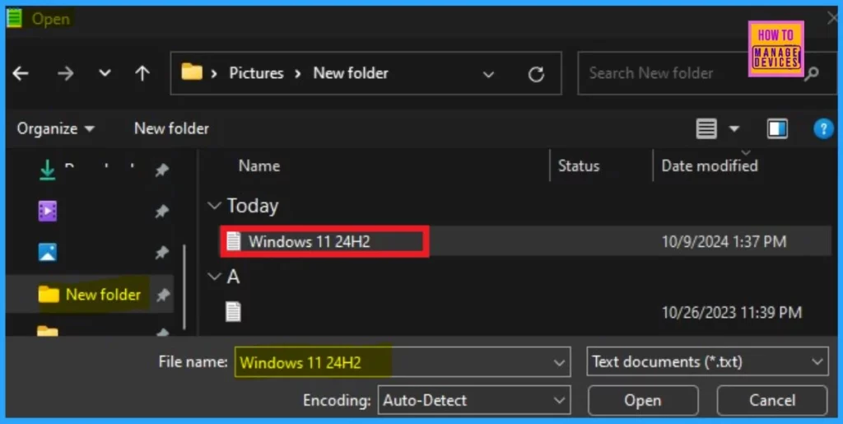Click the pin icon beside Pictures
Screen dimensions: 843x424
162,253
